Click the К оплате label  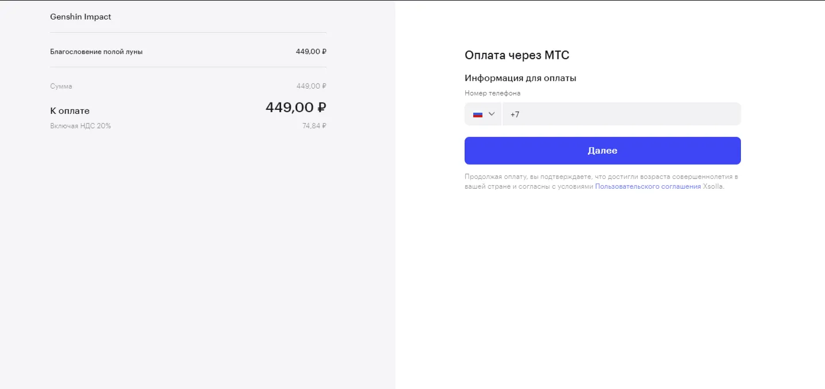70,111
